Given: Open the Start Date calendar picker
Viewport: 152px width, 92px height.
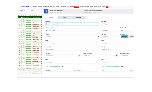Looking at the screenshot, I should click(x=79, y=56).
